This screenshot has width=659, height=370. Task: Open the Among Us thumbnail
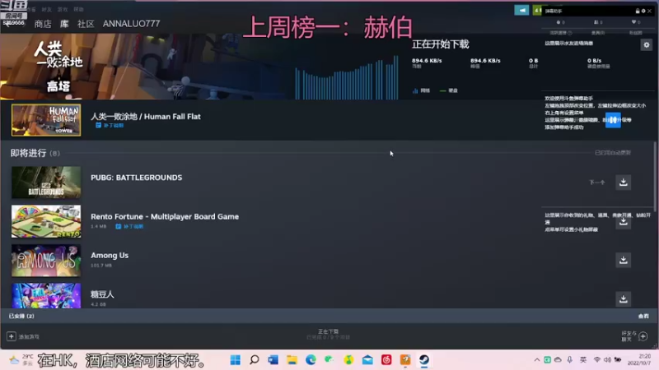46,260
